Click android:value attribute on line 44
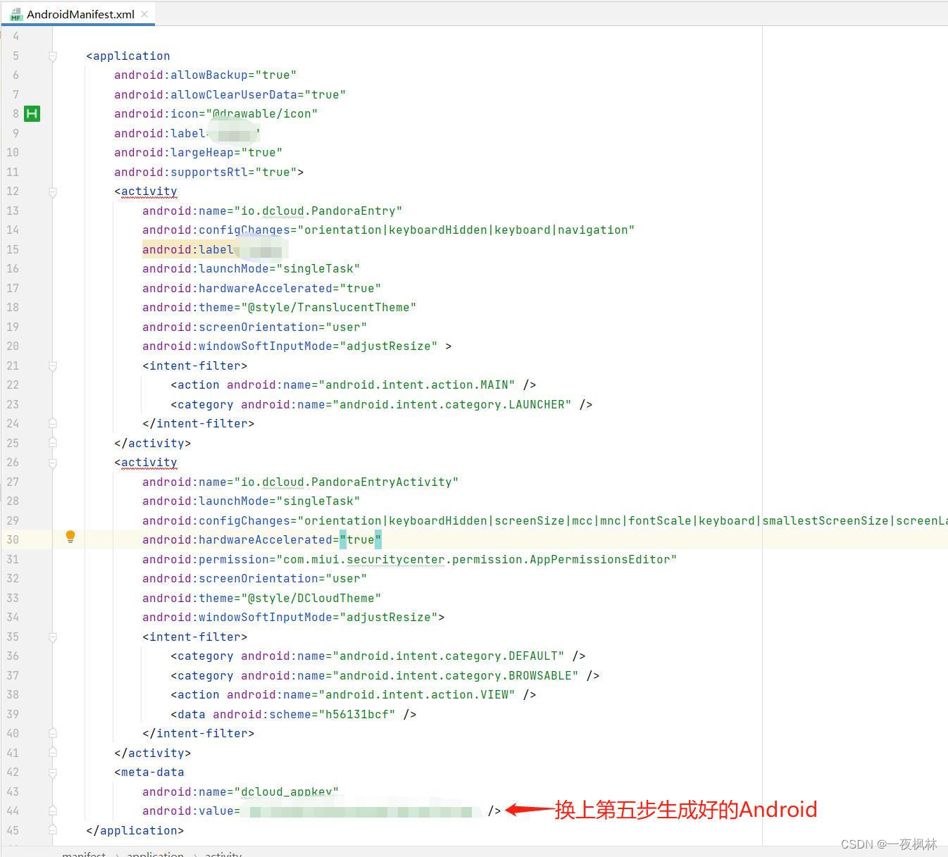 (x=187, y=811)
